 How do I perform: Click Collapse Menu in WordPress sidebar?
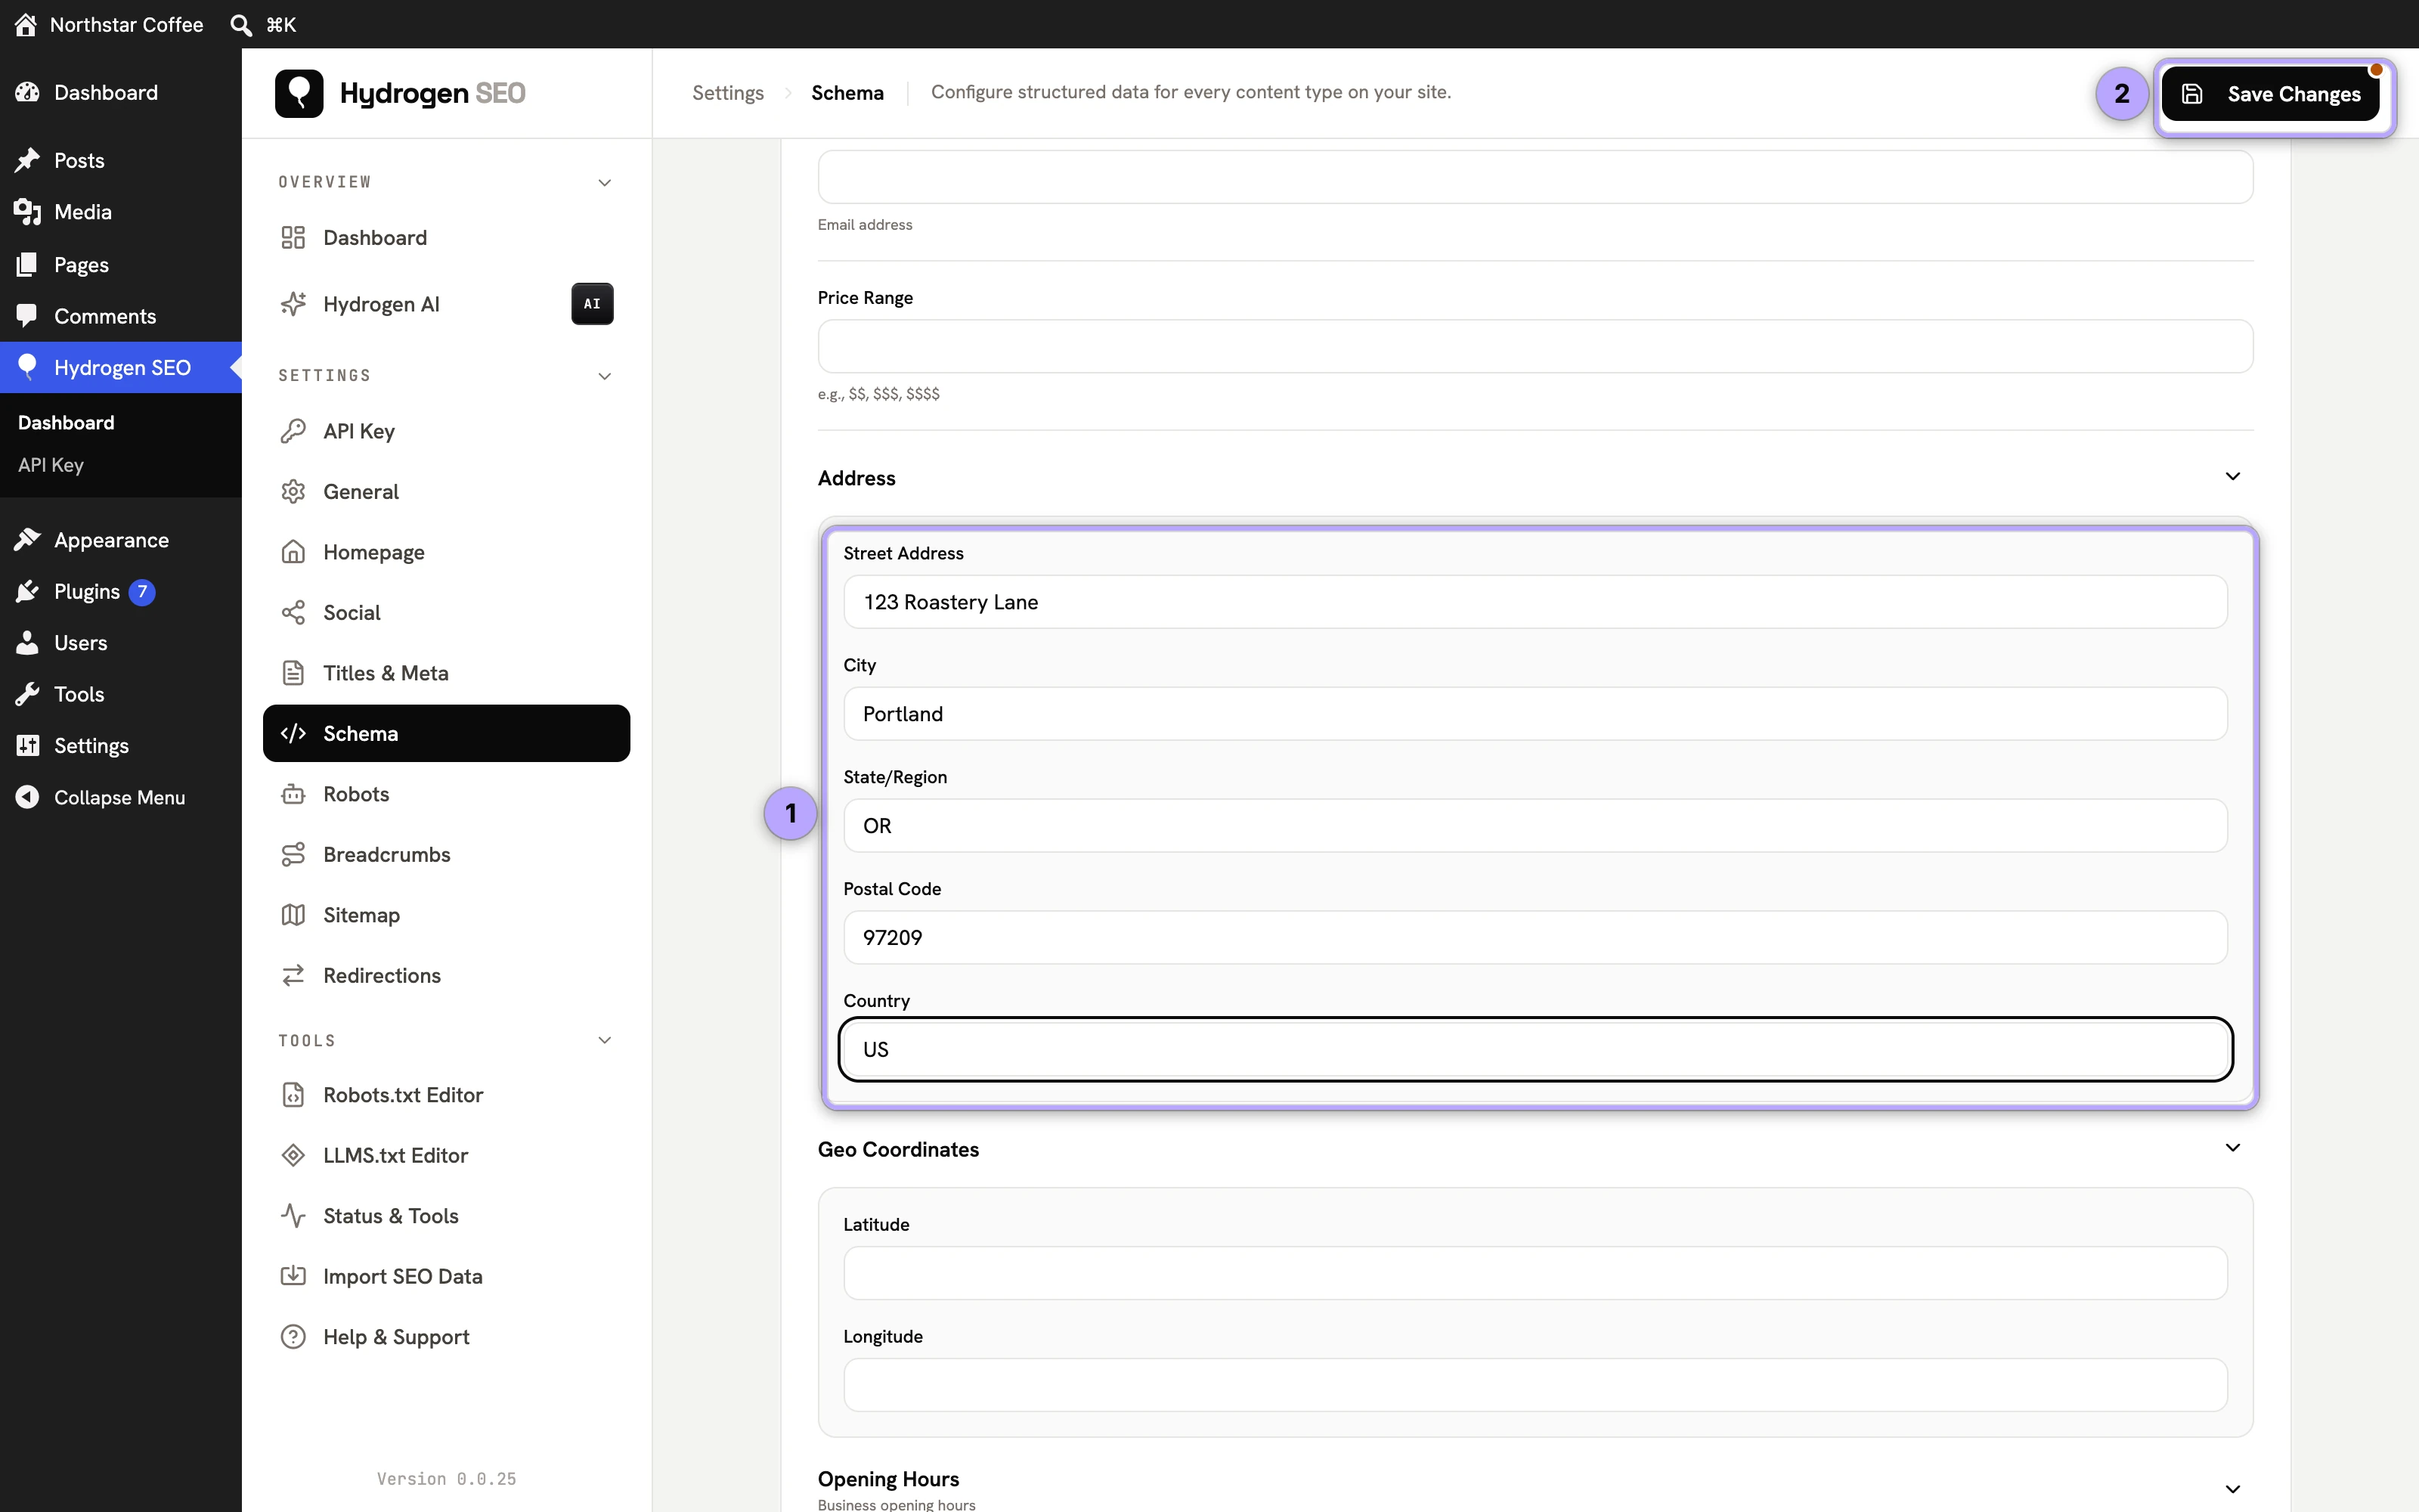tap(121, 797)
